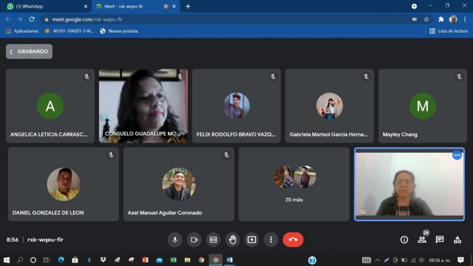Go back with the browser back arrow
Image resolution: width=473 pixels, height=266 pixels.
(8, 19)
